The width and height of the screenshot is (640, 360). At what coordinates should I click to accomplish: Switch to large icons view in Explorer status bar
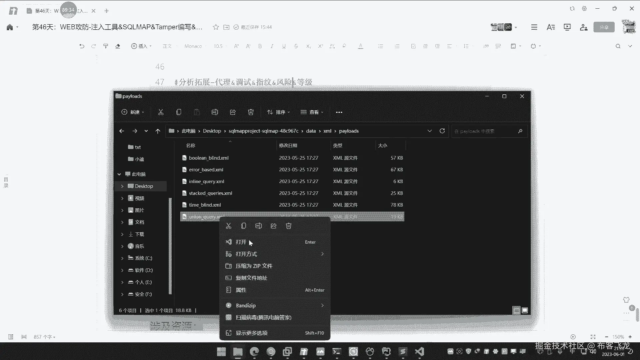525,310
